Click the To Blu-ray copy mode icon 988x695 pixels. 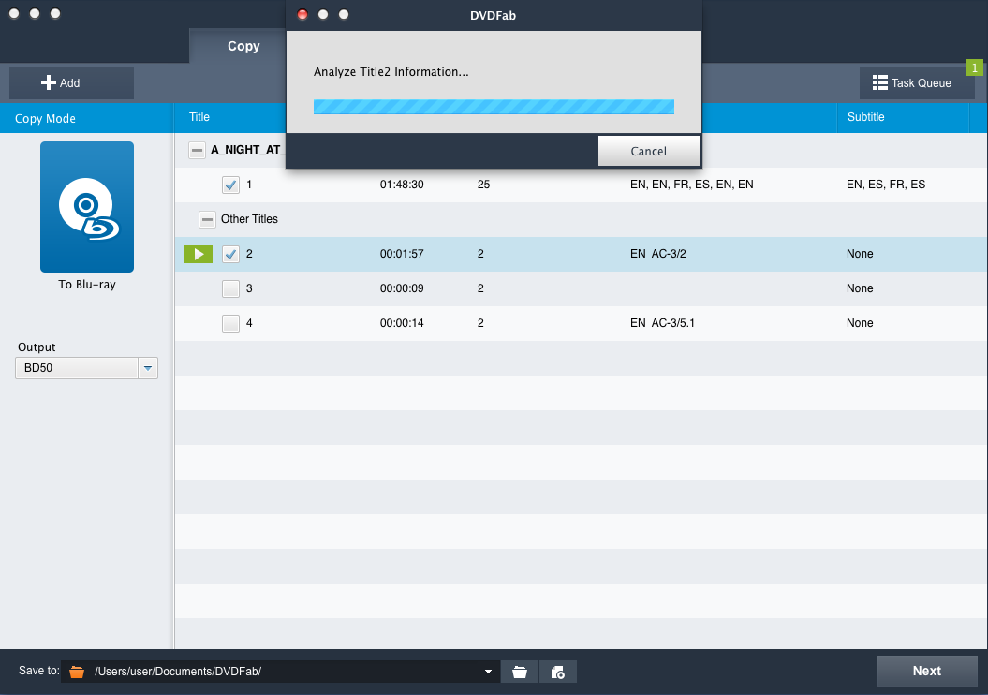87,207
